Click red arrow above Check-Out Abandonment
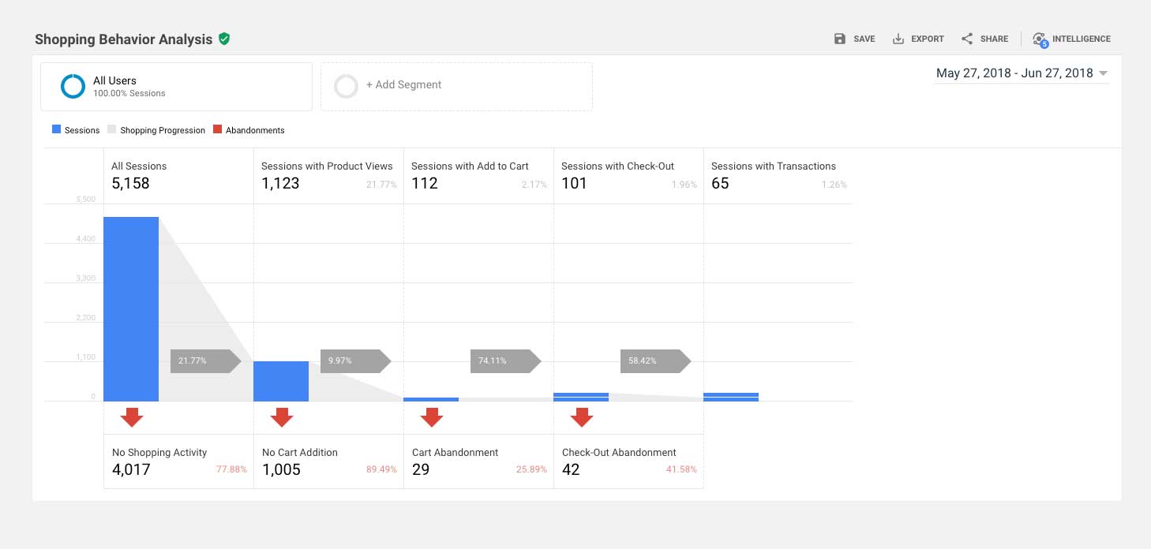The image size is (1151, 549). point(582,417)
